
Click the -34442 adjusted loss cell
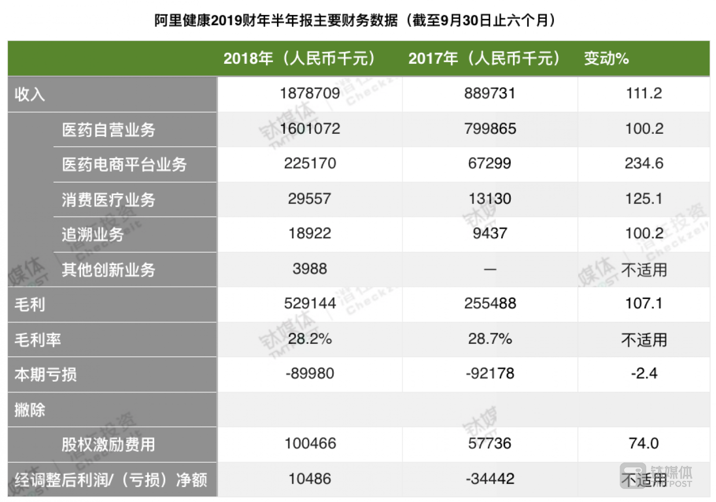489,480
